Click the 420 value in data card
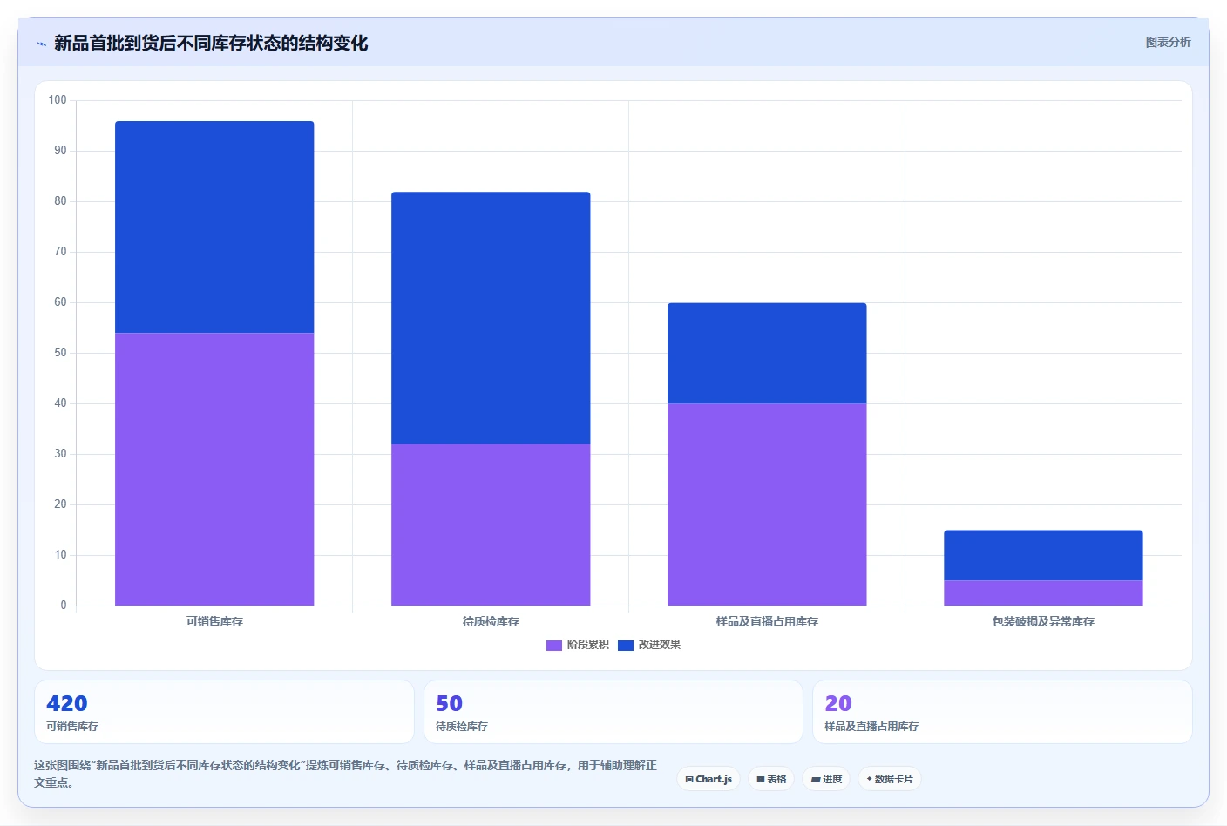The image size is (1227, 826). pyautogui.click(x=67, y=703)
